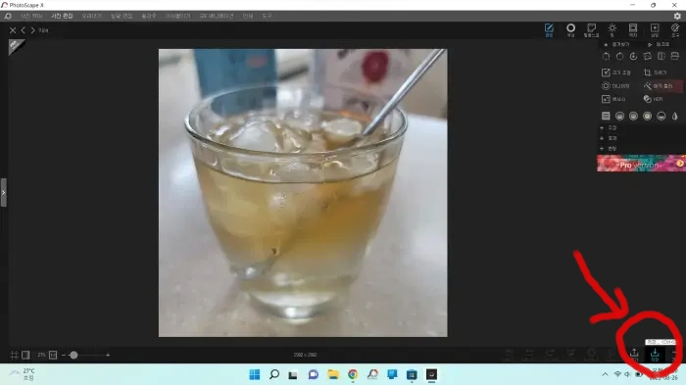Click the share/upload icon beside save
686x385 pixels.
tap(634, 355)
